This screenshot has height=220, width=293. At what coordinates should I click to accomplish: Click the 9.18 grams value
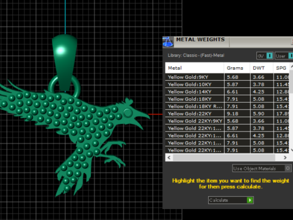[x=233, y=114]
